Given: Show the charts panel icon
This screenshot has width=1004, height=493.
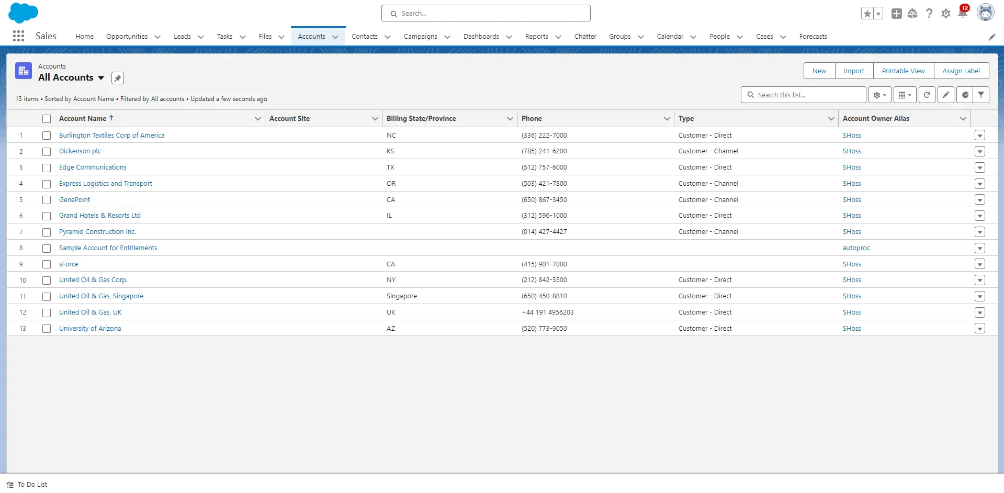Looking at the screenshot, I should pos(965,95).
